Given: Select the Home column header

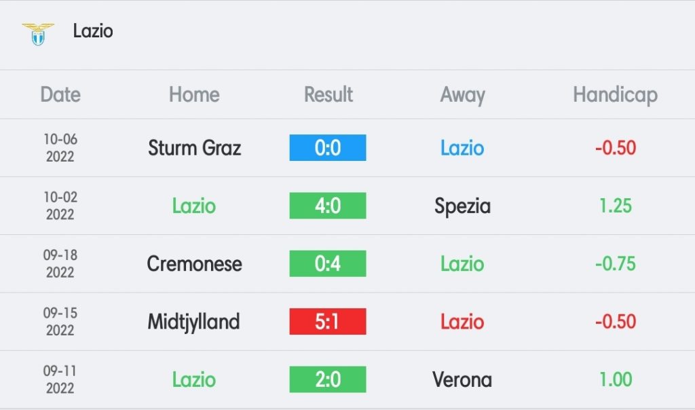Looking at the screenshot, I should point(194,94).
